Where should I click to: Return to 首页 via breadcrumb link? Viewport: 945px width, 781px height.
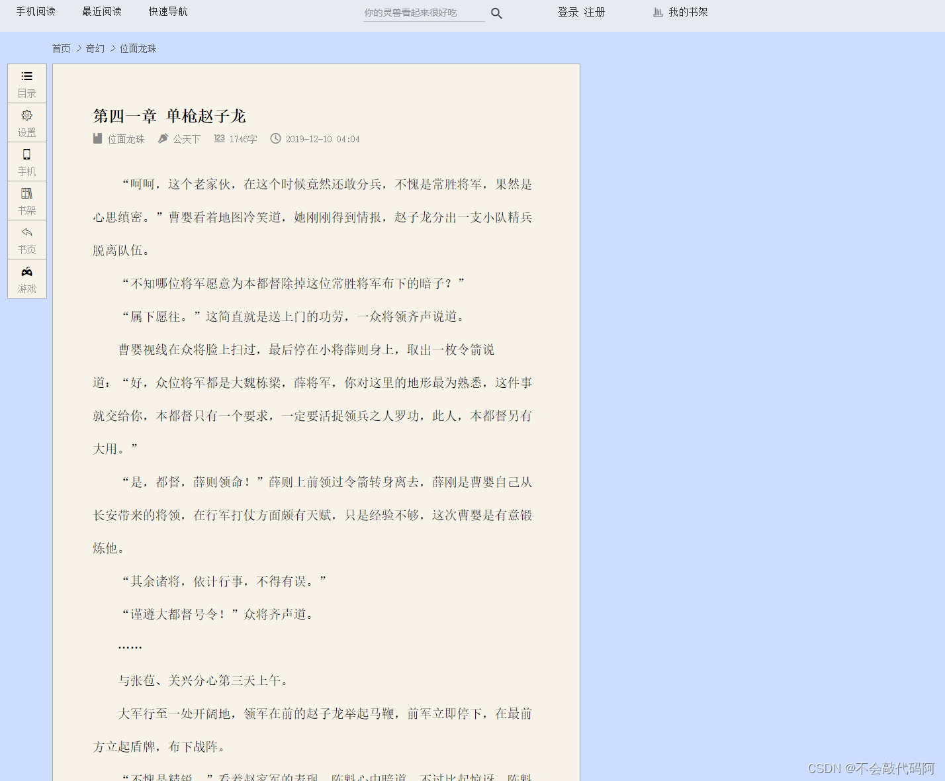[x=61, y=48]
